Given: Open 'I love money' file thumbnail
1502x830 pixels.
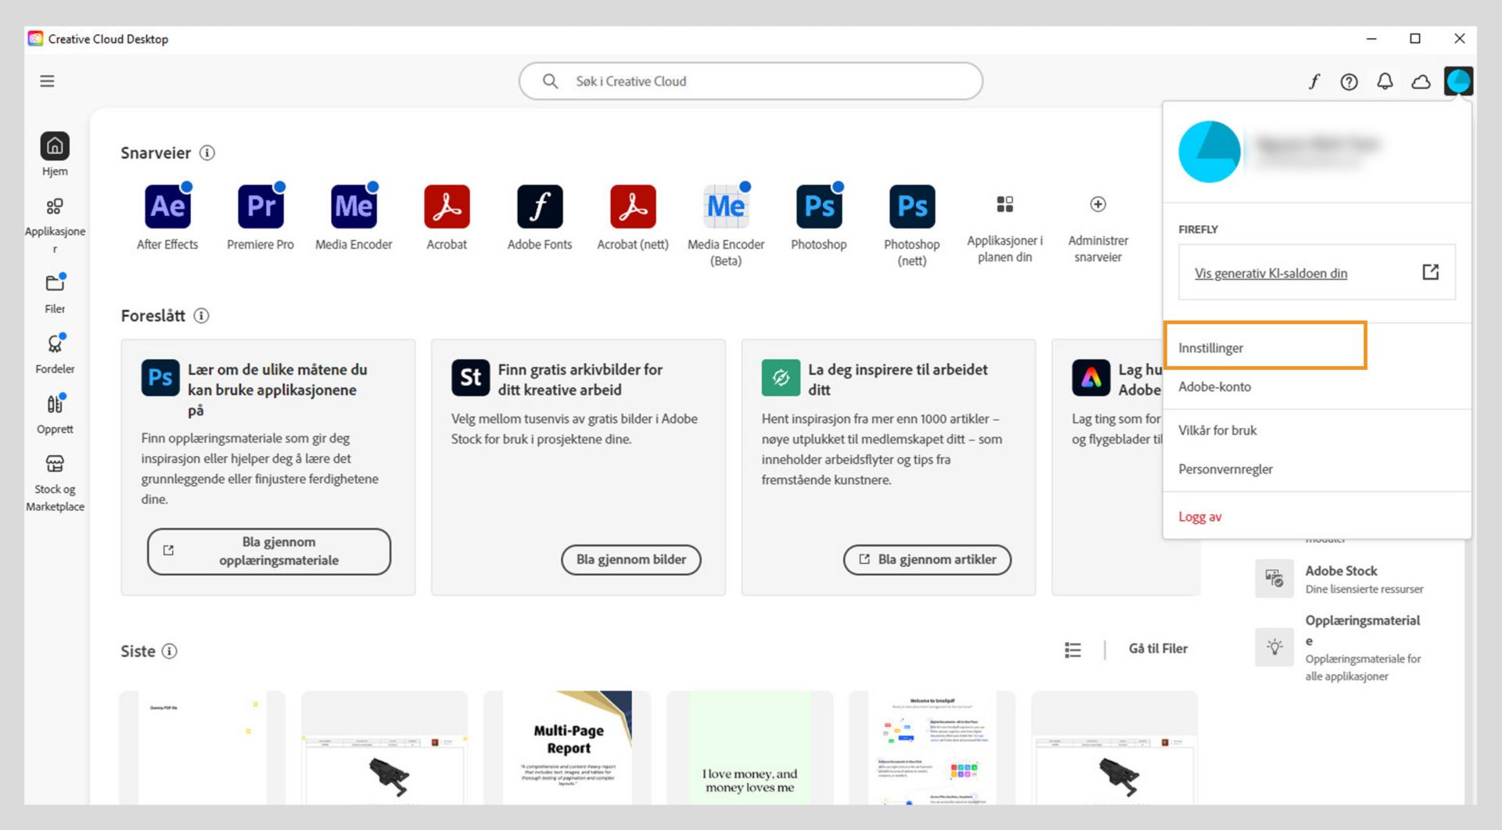Looking at the screenshot, I should click(x=749, y=748).
